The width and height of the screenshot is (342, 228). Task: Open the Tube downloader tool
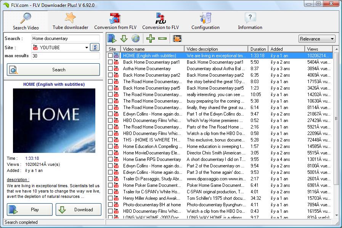(x=71, y=20)
